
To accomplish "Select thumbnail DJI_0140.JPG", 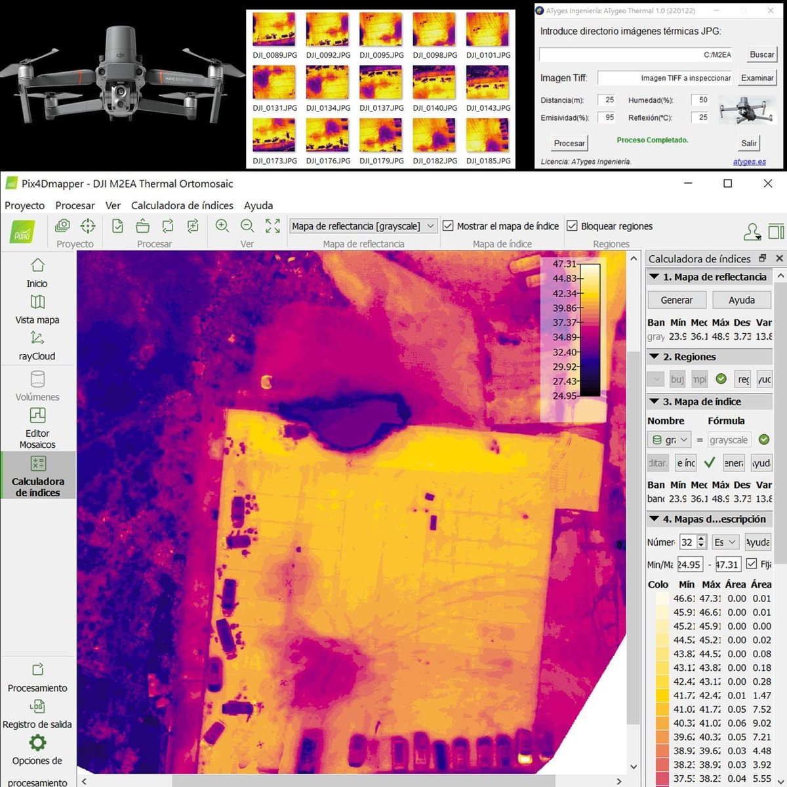I will pos(434,89).
